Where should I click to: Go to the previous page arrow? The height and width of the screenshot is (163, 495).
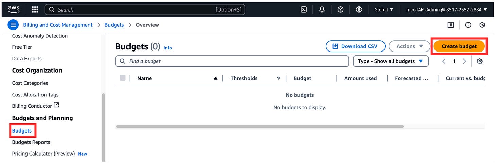pos(444,61)
